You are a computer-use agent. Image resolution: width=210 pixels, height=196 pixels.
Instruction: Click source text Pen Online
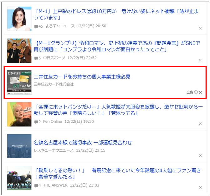[x=53, y=122]
